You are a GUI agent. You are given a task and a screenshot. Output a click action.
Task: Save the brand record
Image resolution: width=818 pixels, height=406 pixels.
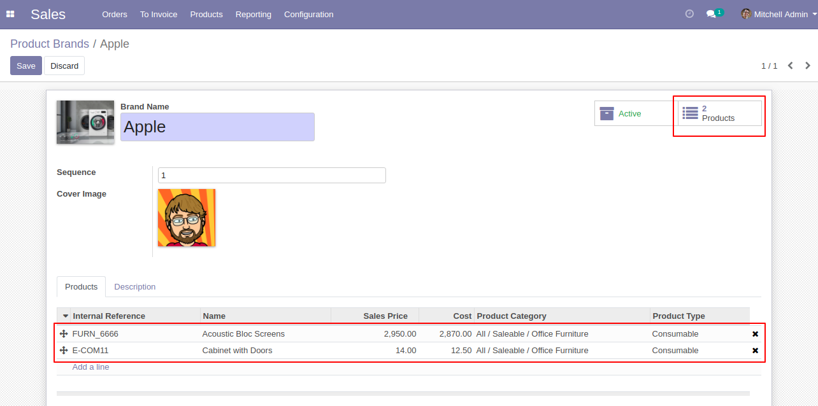point(26,66)
